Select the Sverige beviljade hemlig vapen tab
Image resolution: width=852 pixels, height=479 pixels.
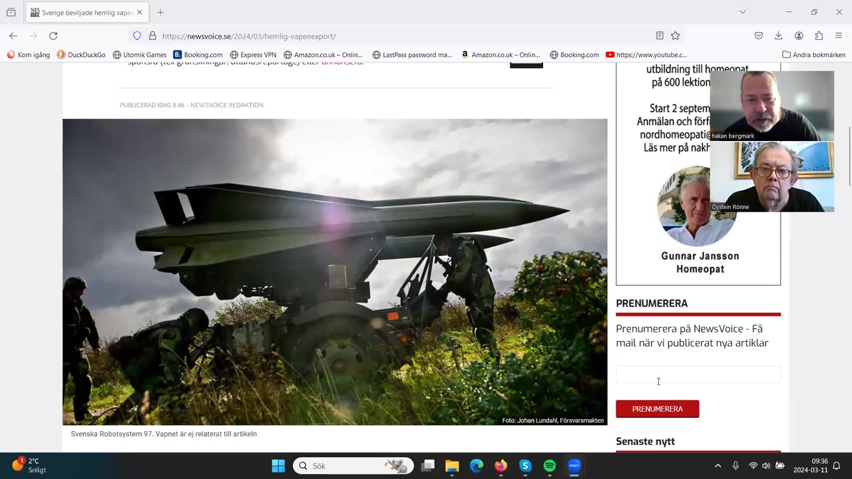[x=87, y=12]
